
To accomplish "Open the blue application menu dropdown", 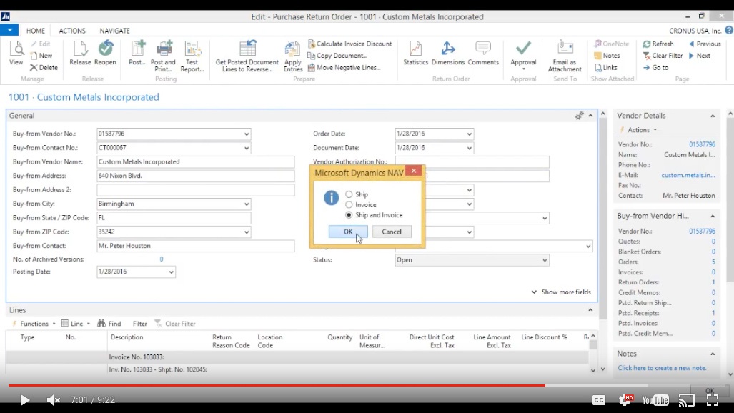I will pos(9,30).
